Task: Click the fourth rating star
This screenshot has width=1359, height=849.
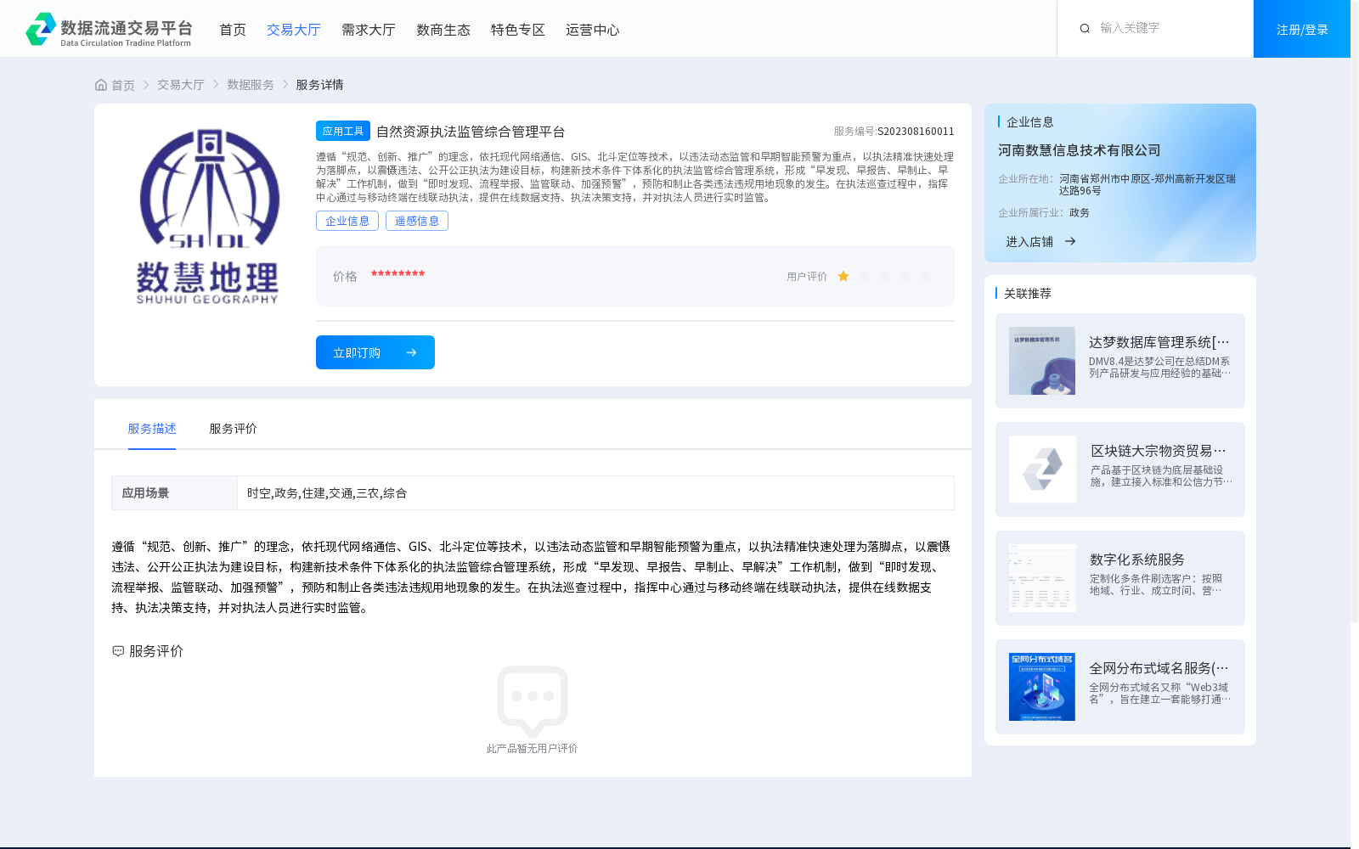Action: click(x=905, y=276)
